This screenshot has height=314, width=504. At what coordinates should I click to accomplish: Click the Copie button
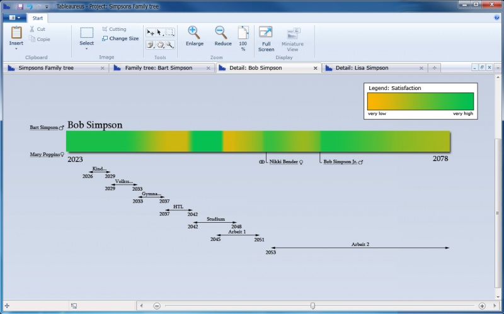pyautogui.click(x=40, y=39)
